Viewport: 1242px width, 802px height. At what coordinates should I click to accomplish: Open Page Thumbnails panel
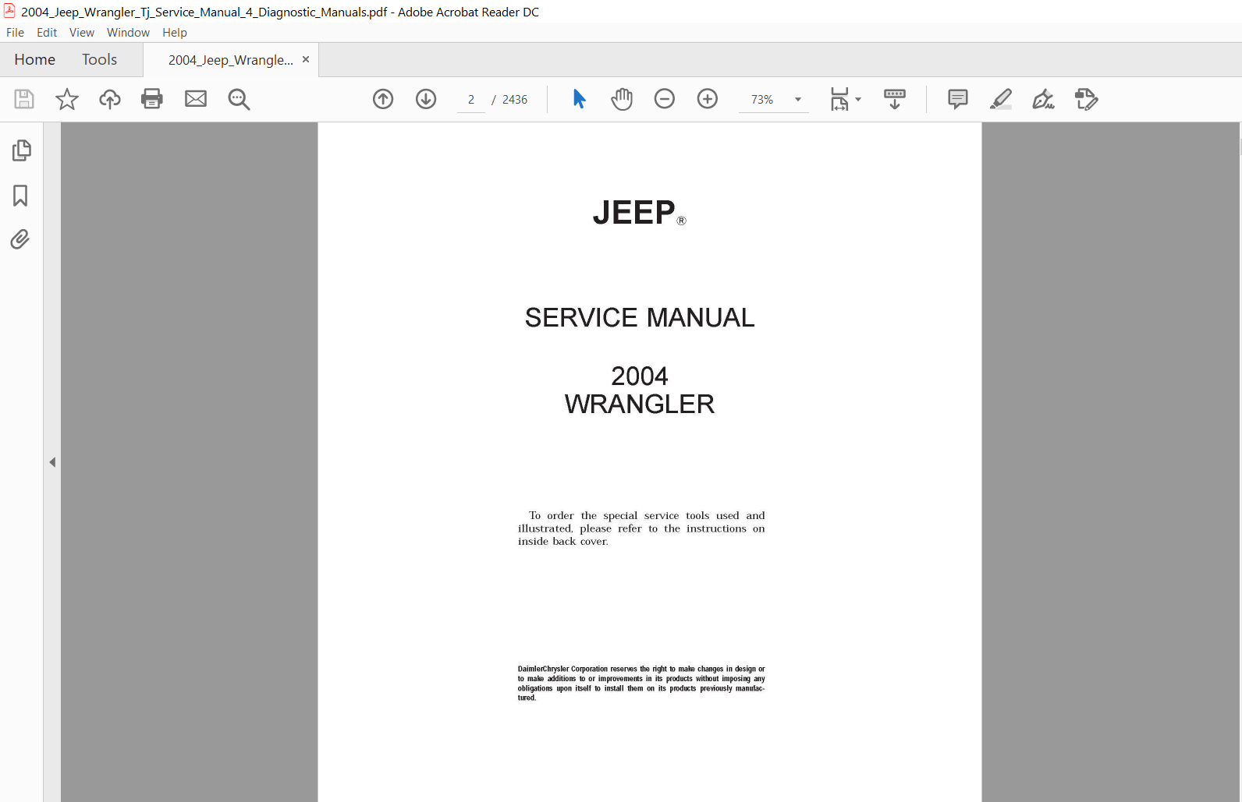(21, 150)
